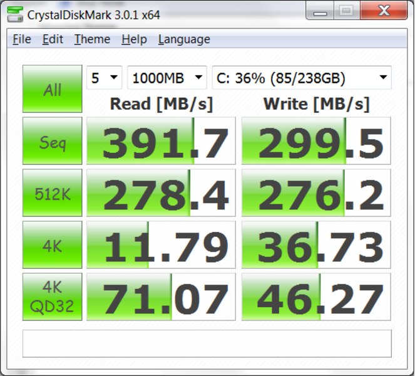
Task: Open the Help menu
Action: coord(134,39)
